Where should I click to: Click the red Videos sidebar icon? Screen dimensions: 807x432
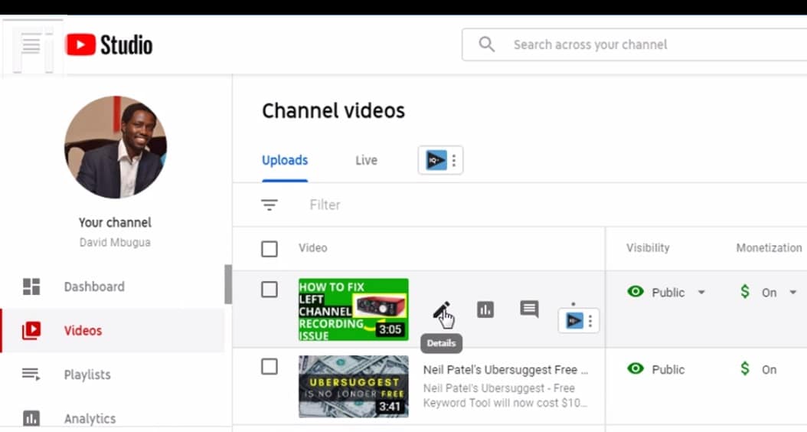click(31, 331)
